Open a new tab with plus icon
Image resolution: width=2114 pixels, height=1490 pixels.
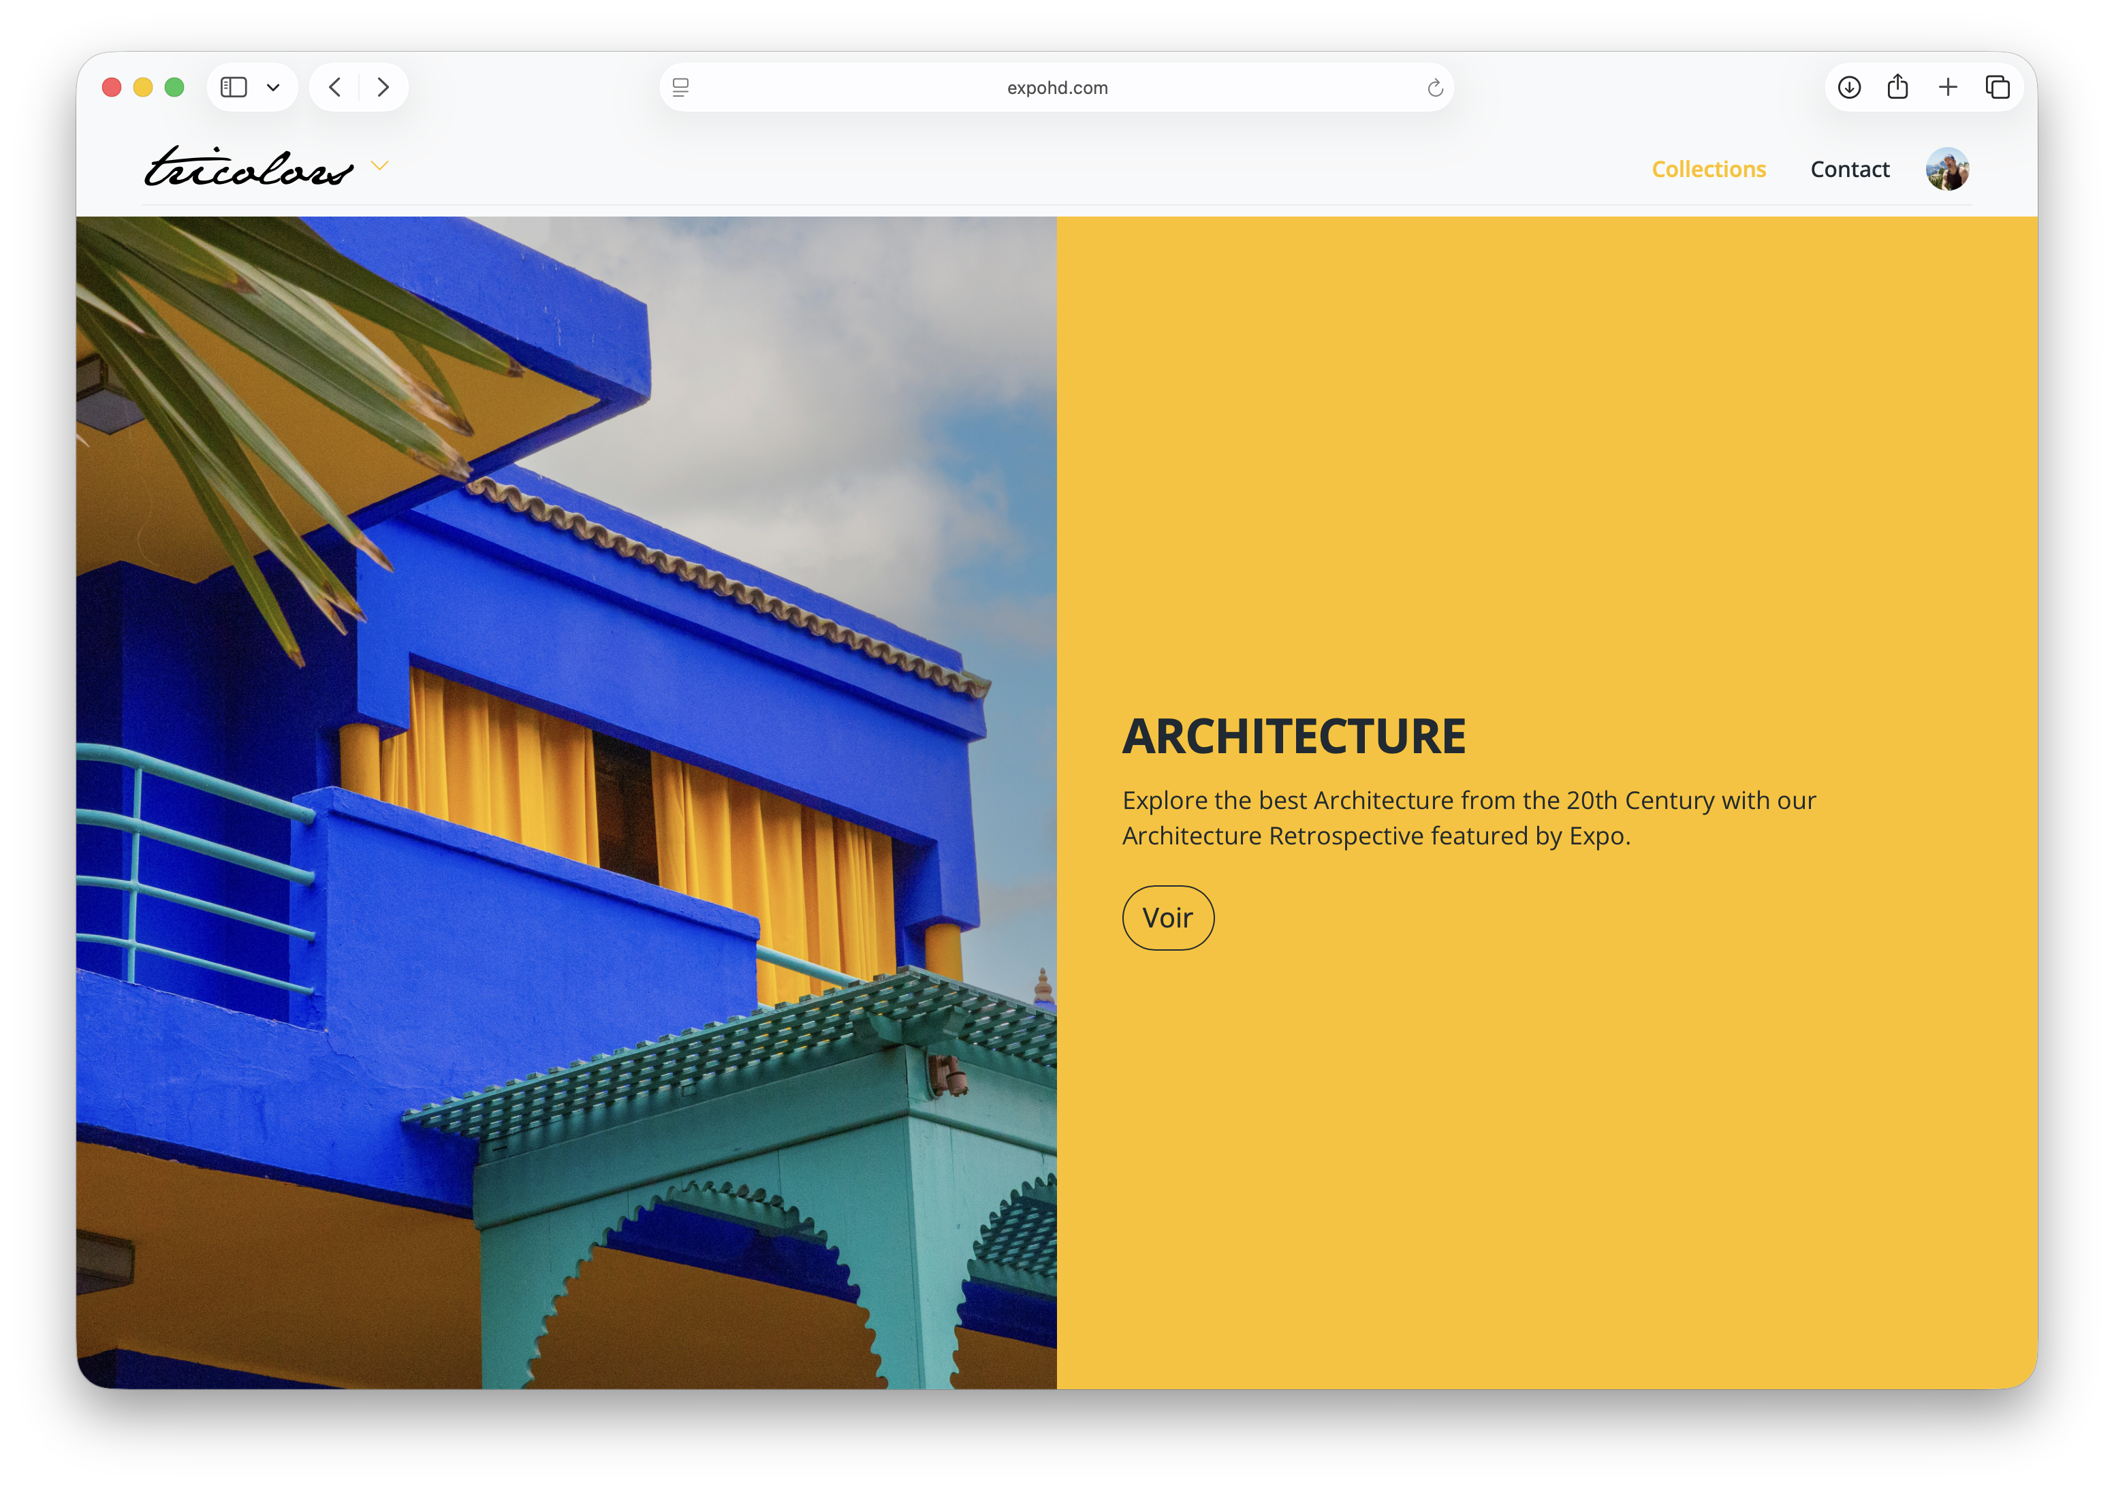click(x=1947, y=87)
